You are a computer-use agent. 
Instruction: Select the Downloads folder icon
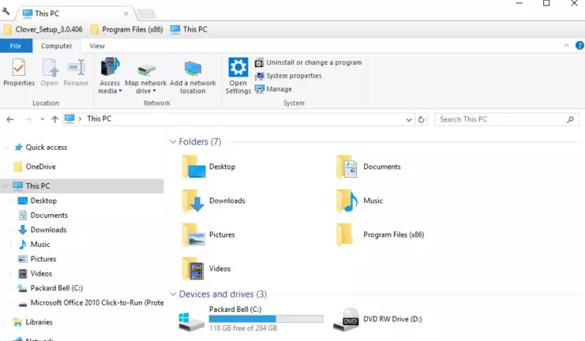pos(193,200)
